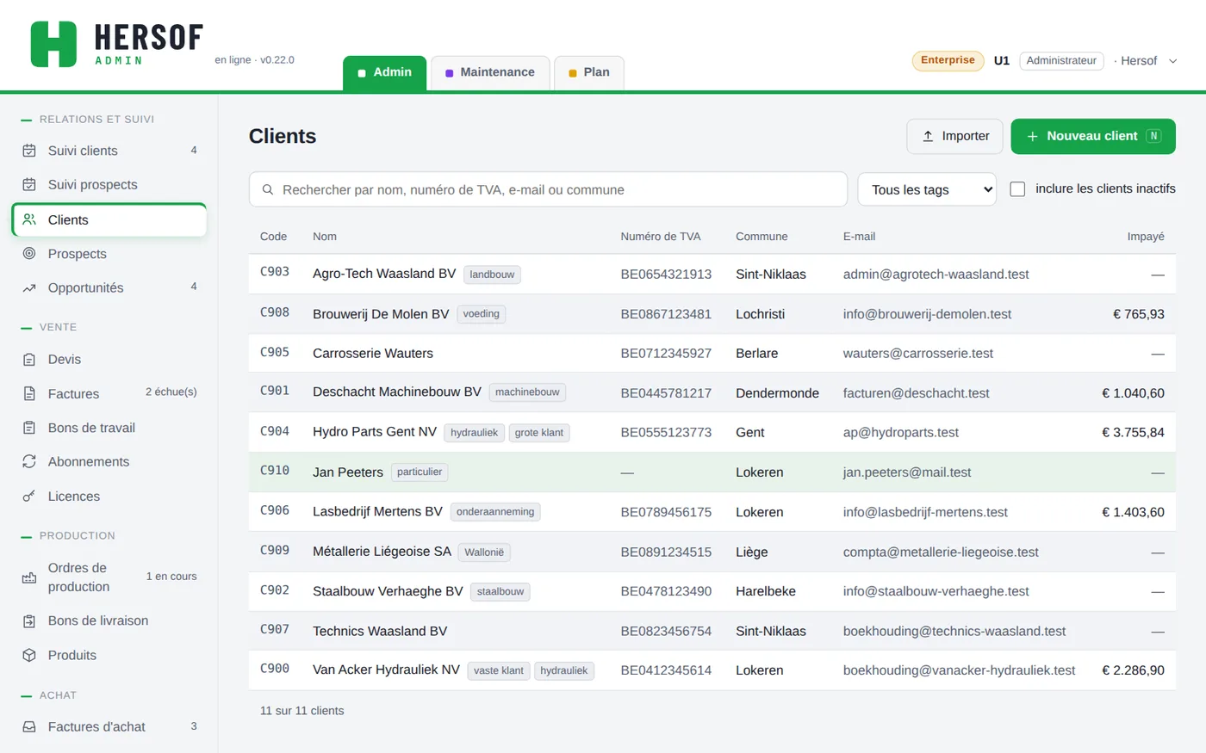Click the Nouveau client button

click(x=1093, y=136)
